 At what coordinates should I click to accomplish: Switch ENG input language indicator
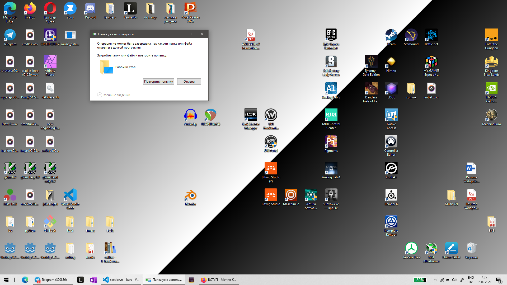pos(471,280)
